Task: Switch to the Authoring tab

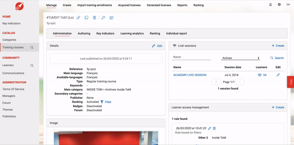Action: [x=84, y=33]
